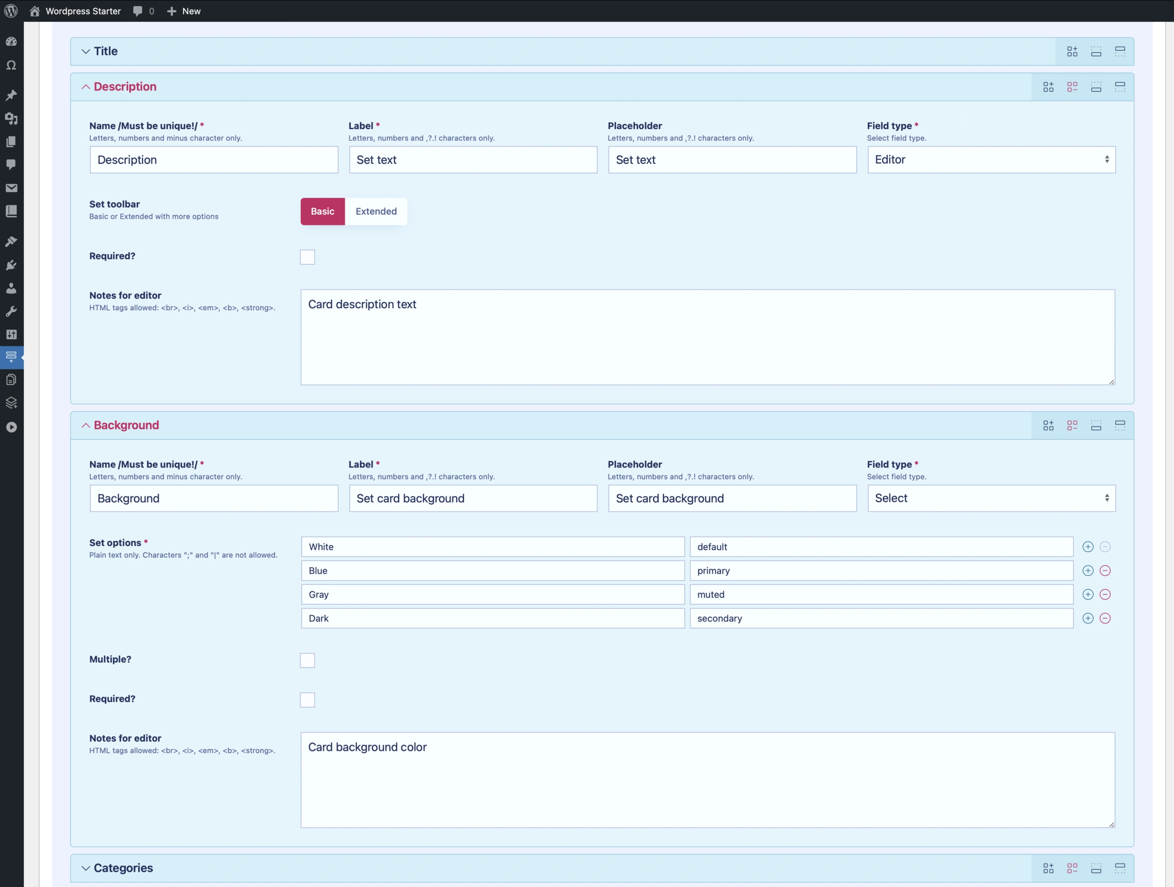Open the WordPress logo menu
This screenshot has height=887, width=1174.
click(x=11, y=11)
